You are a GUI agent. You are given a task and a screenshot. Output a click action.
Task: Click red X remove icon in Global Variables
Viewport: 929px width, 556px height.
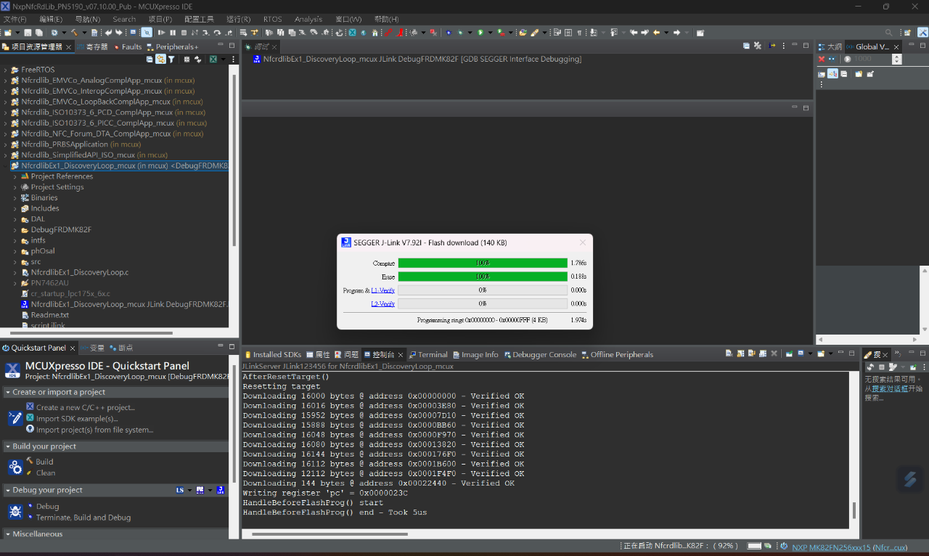pos(822,60)
